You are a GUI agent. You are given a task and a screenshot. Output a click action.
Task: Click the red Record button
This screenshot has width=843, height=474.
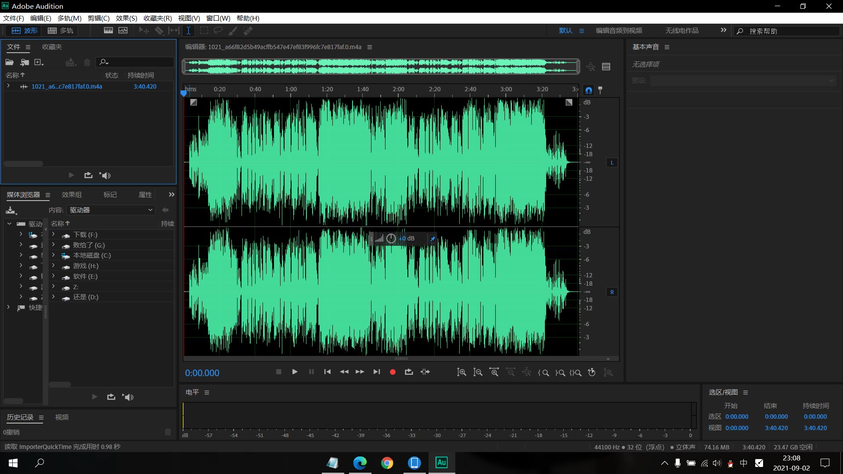(x=393, y=372)
